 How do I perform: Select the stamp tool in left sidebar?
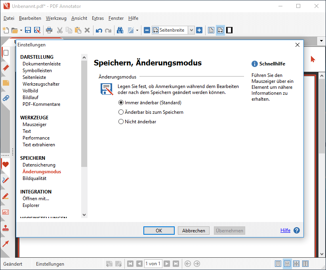click(6, 228)
